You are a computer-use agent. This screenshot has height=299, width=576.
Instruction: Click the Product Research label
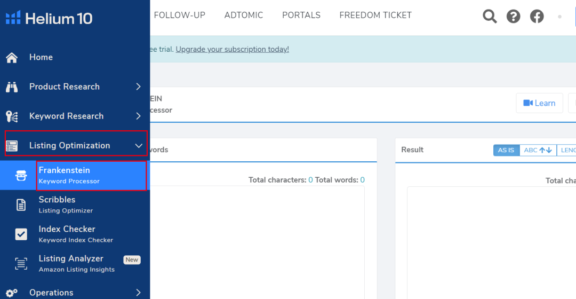tap(65, 87)
